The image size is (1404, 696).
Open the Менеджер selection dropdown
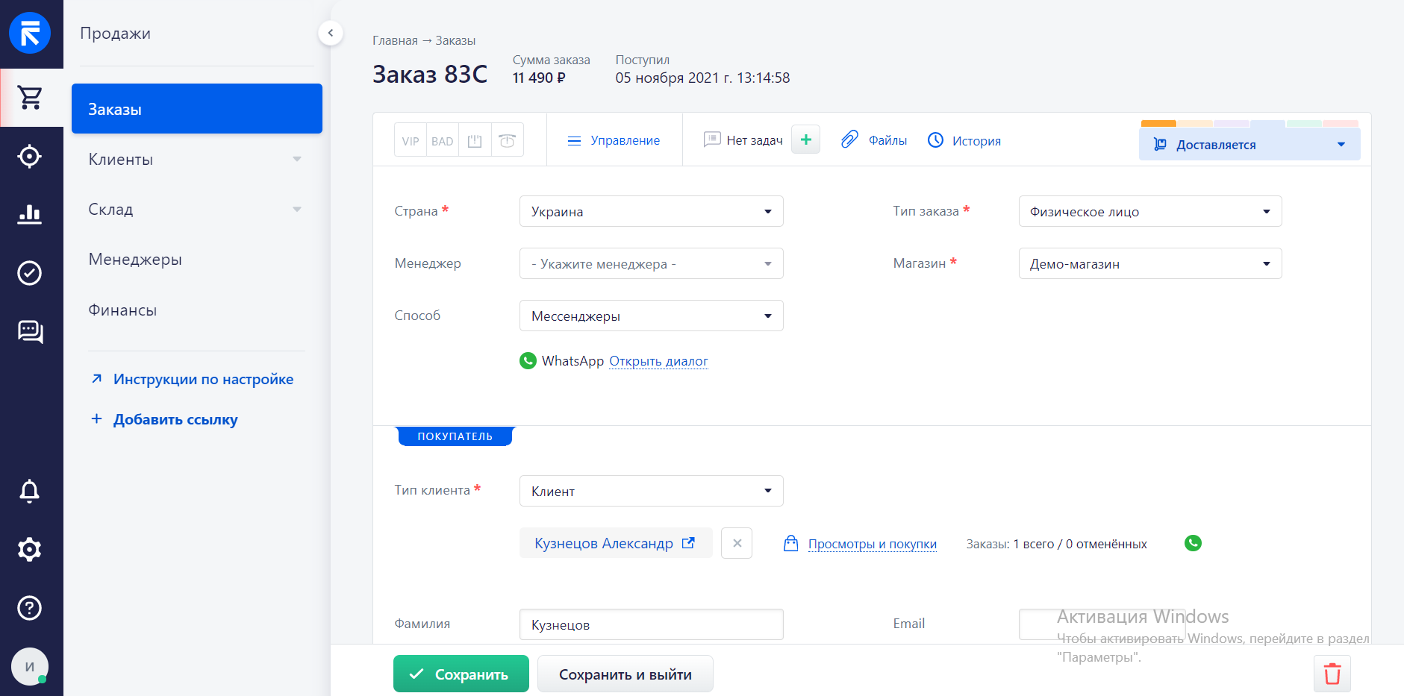click(x=651, y=263)
